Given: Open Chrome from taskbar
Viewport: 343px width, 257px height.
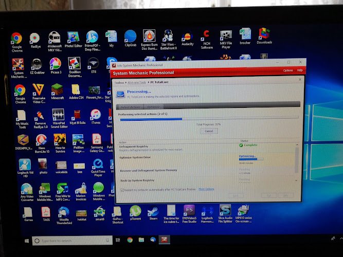Looking at the screenshot, I should [x=130, y=240].
